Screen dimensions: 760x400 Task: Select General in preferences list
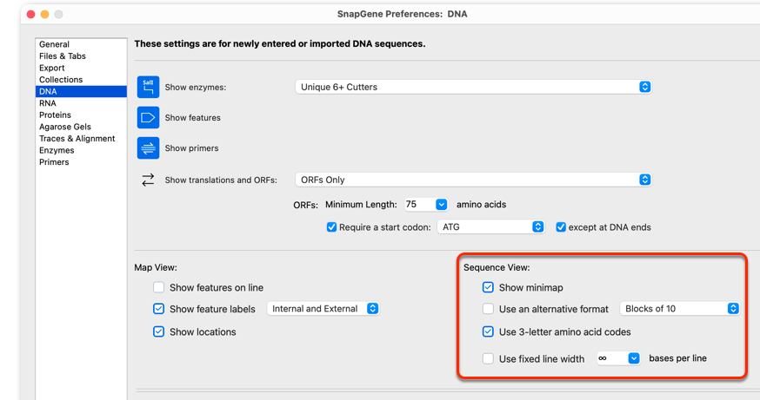click(x=81, y=44)
